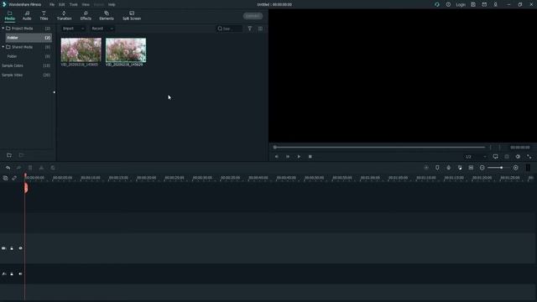Open the File menu
Image resolution: width=537 pixels, height=302 pixels.
point(52,4)
